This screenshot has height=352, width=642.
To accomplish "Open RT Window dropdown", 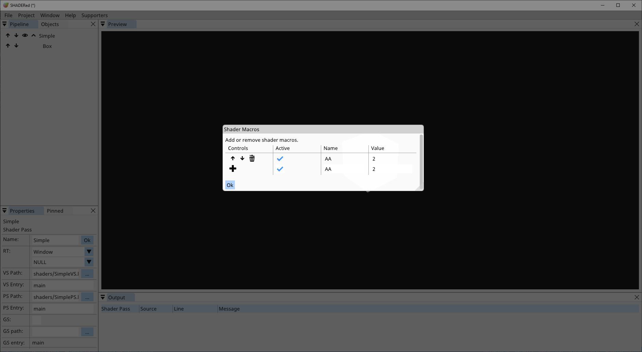I will click(x=89, y=252).
